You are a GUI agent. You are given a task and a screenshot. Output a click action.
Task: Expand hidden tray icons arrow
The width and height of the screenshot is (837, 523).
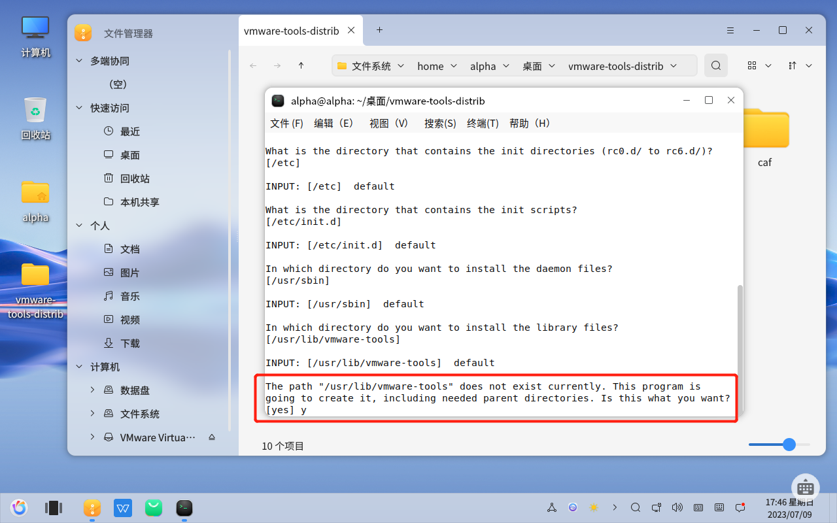coord(615,507)
